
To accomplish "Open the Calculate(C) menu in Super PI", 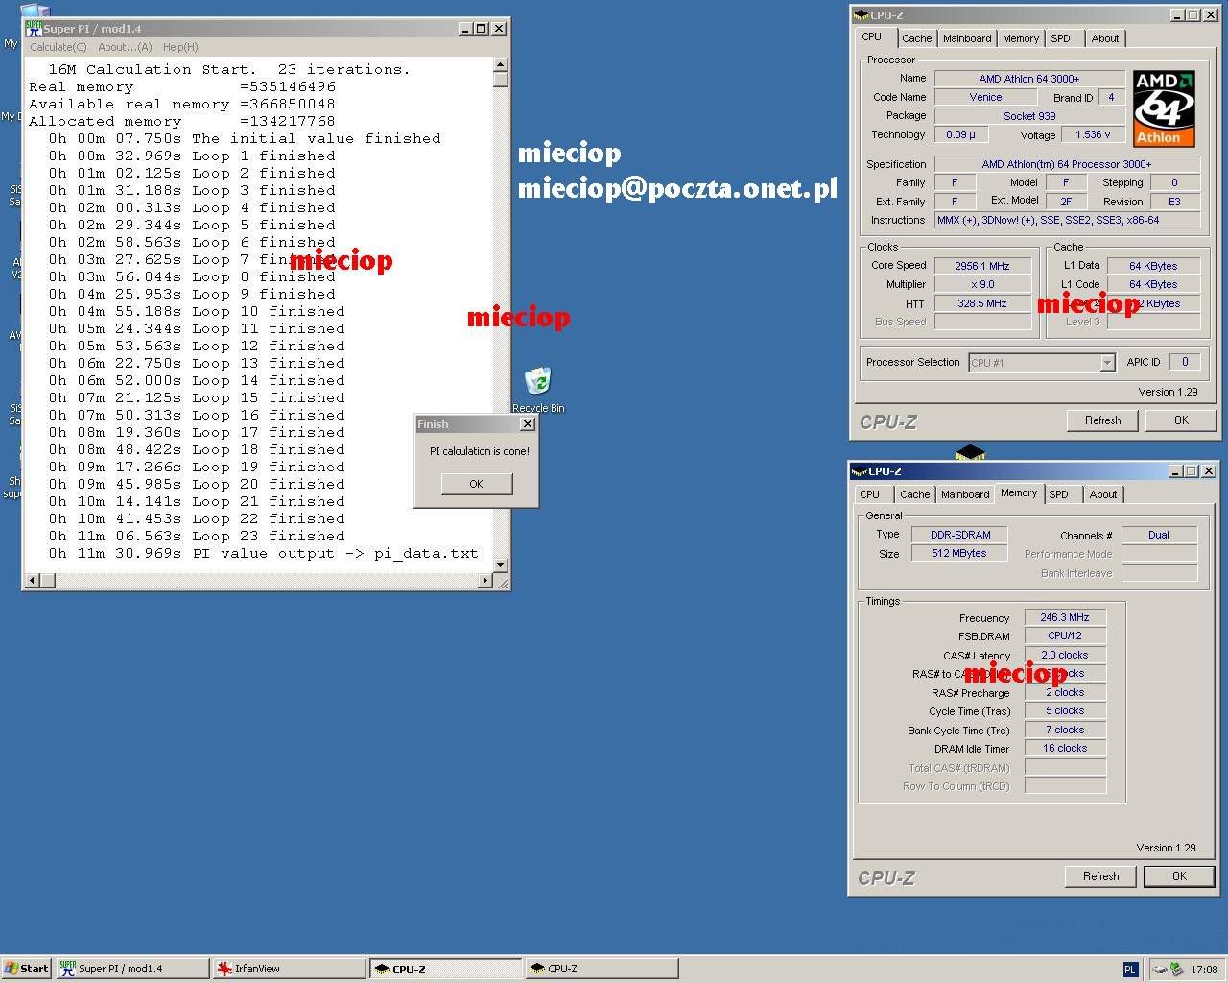I will point(58,47).
